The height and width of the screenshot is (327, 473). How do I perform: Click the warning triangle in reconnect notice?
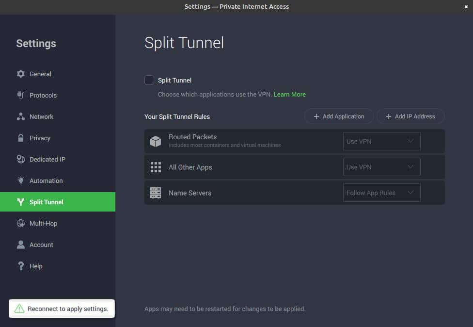point(19,309)
